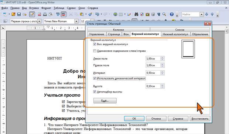
Task: Insert a table from the toolbar
Action: [121, 14]
